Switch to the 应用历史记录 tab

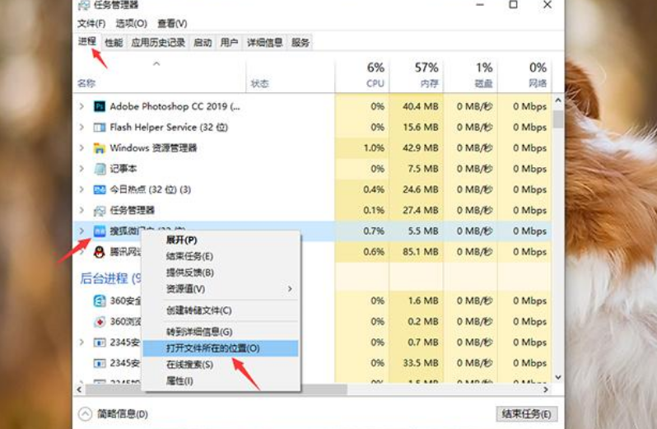(158, 42)
